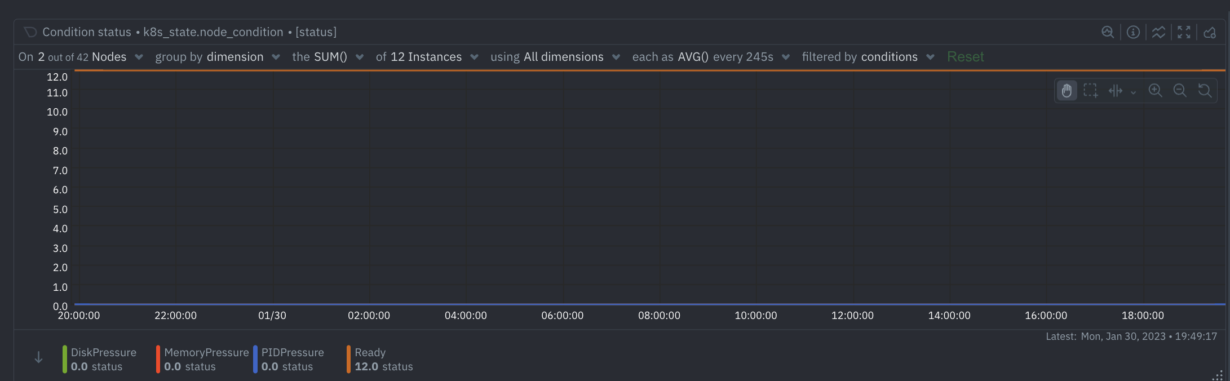Select the horizontal zoom select tool
This screenshot has width=1230, height=381.
click(x=1116, y=91)
